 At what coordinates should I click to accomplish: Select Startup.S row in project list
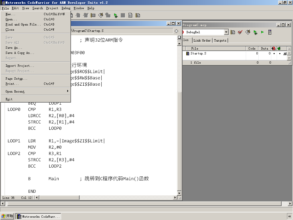235,54
